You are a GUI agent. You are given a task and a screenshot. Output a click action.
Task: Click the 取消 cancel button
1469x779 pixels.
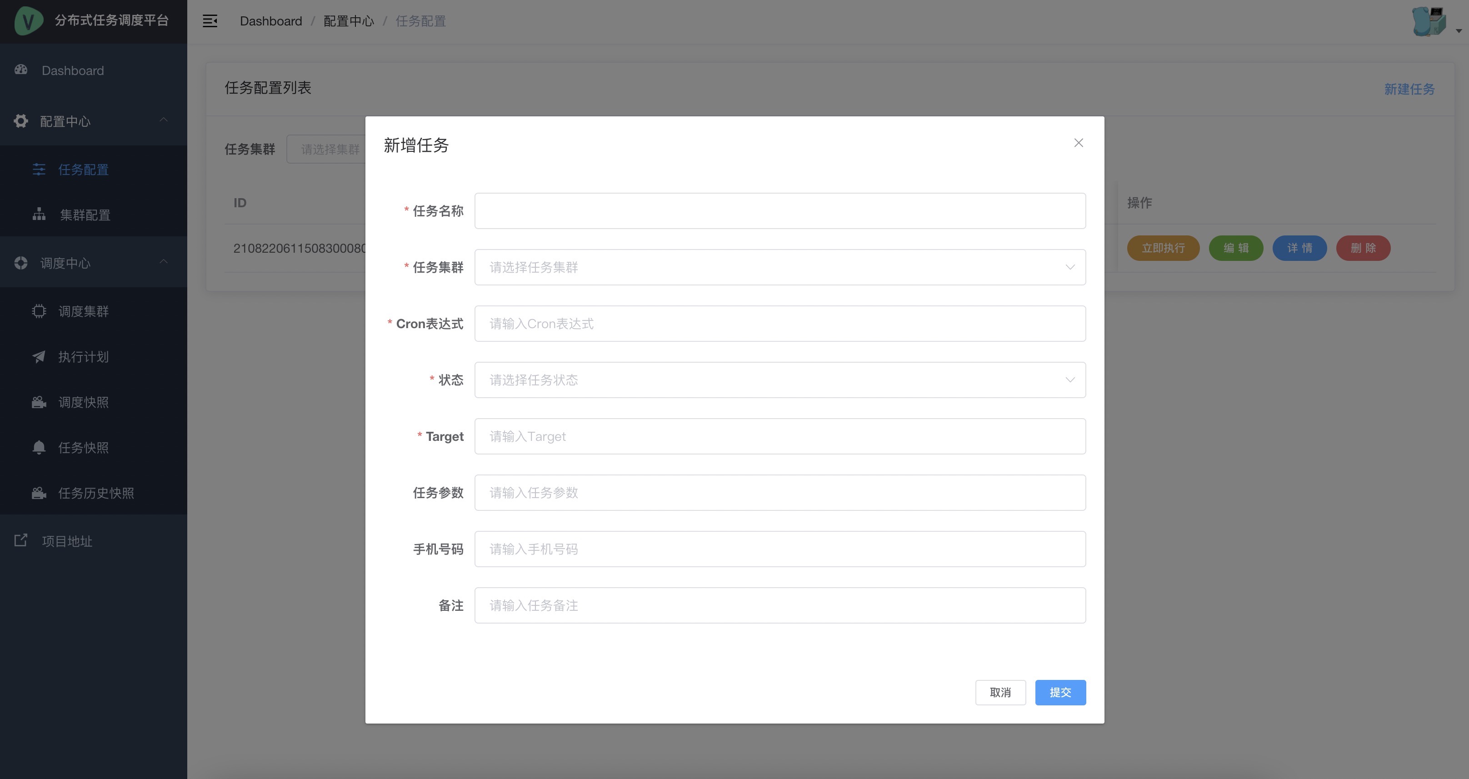[x=1000, y=692]
